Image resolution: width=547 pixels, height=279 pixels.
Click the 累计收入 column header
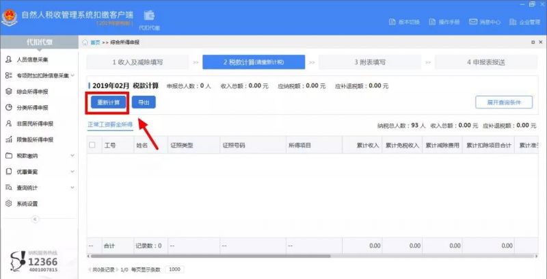point(362,145)
